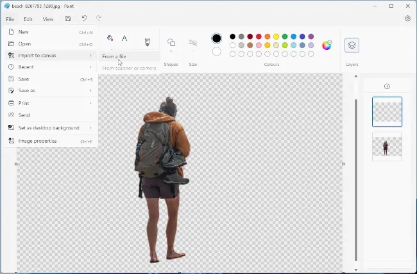Click the Undo arrow icon
This screenshot has width=417, height=274.
84,19
